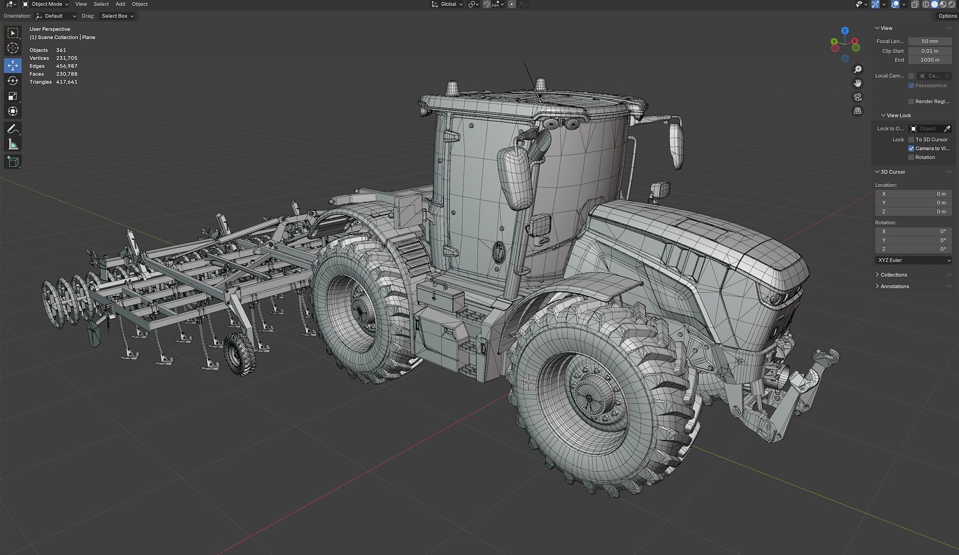Click the Focal Length field
This screenshot has width=959, height=555.
pos(930,42)
